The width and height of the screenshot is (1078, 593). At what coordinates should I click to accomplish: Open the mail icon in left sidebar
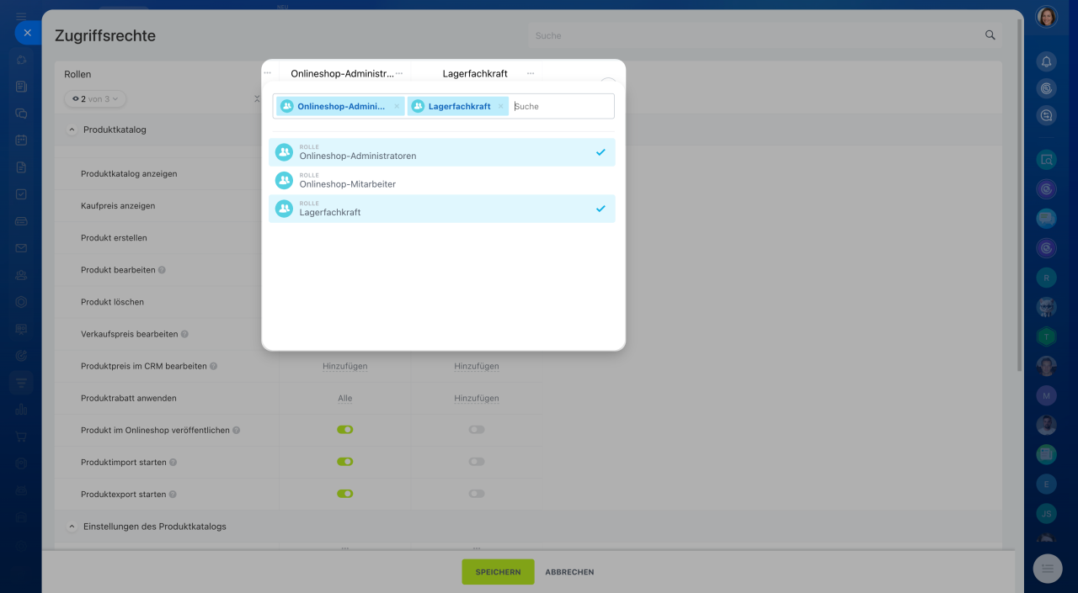[21, 248]
